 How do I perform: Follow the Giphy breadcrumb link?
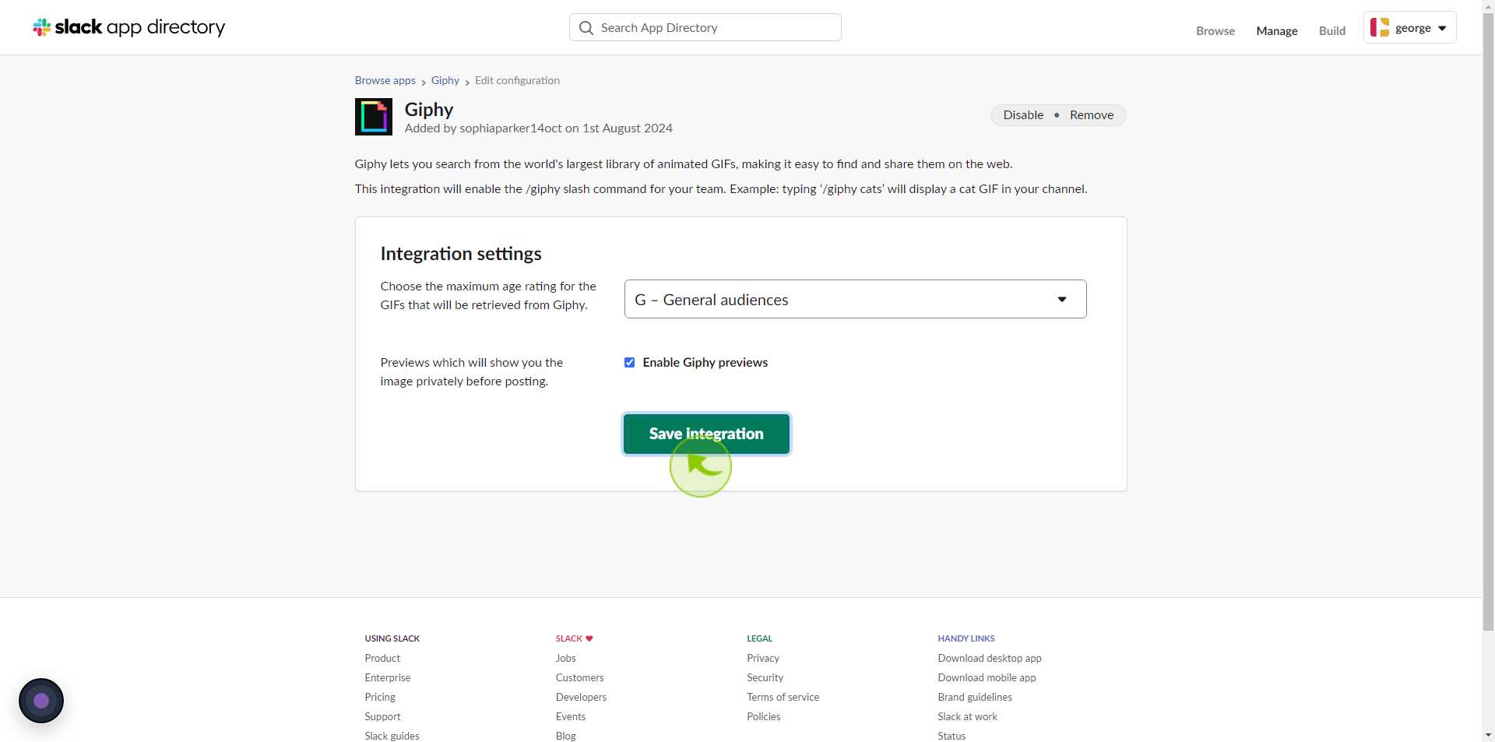tap(445, 80)
